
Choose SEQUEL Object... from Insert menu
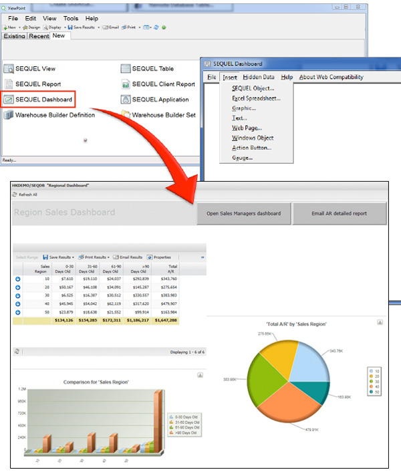[253, 88]
